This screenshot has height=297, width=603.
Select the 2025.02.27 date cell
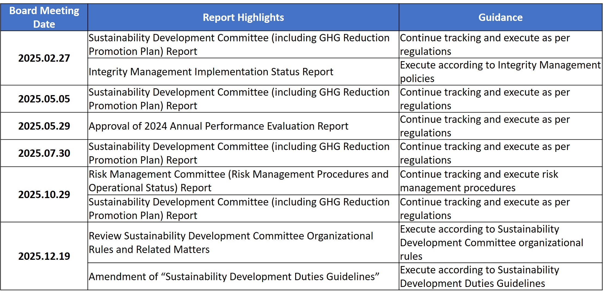point(44,58)
